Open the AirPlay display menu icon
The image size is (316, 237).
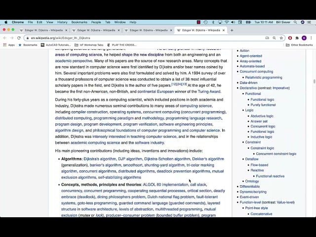coord(220,22)
